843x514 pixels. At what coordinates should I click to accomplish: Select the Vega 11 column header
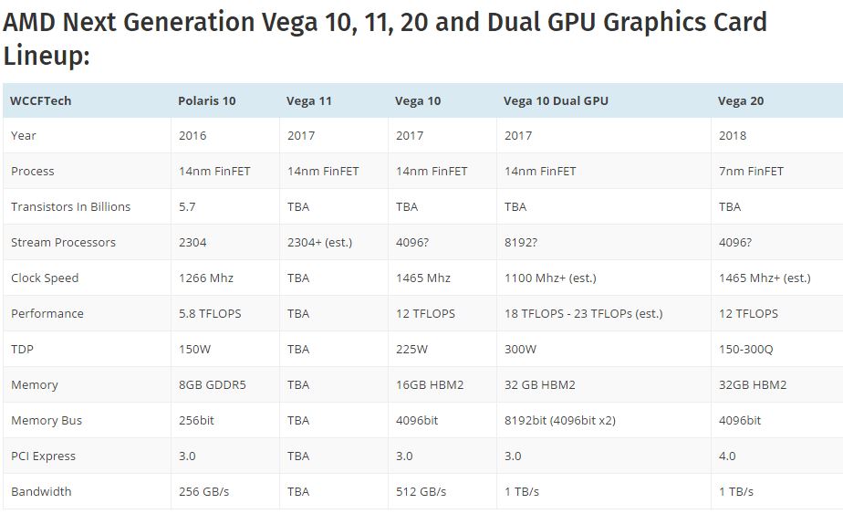pos(309,100)
